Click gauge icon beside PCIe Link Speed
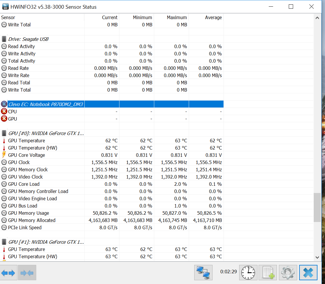This screenshot has width=325, height=284. click(4, 227)
